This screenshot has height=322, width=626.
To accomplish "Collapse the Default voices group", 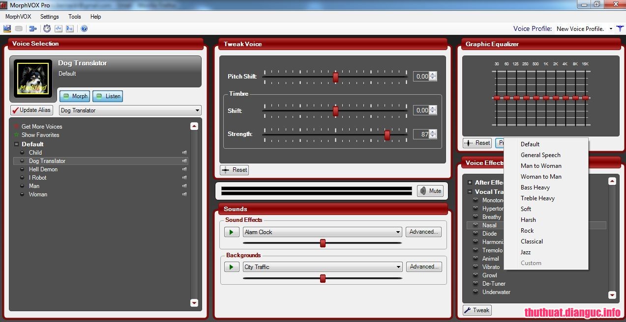I will pyautogui.click(x=16, y=144).
